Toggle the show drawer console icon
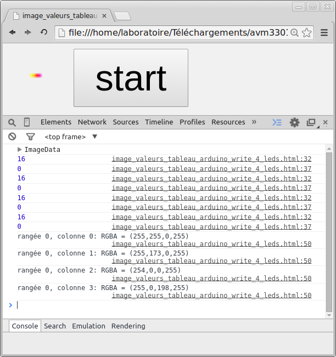This screenshot has height=357, width=336. coord(277,122)
